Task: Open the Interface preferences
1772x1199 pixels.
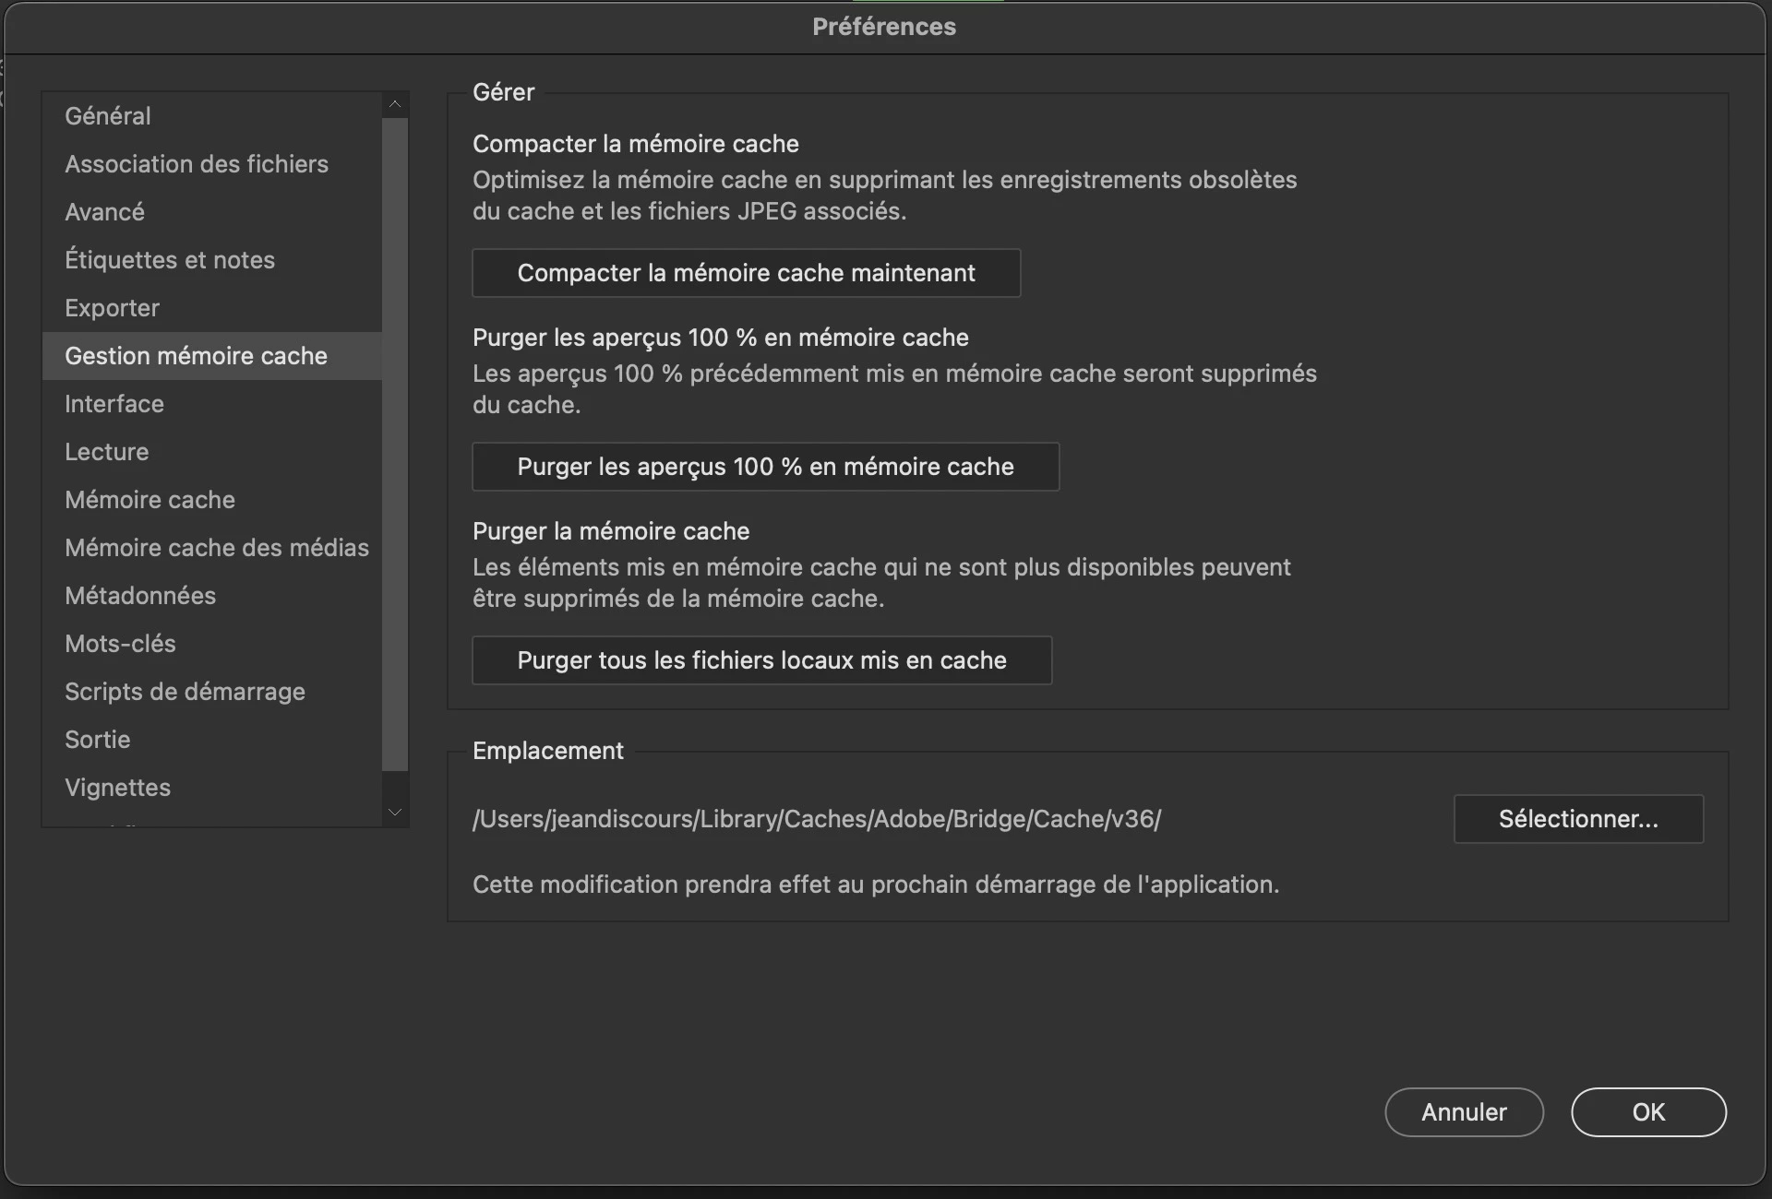Action: [x=114, y=404]
